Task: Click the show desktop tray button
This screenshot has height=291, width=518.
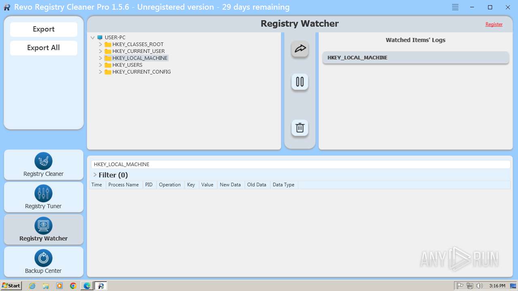Action: [513, 286]
